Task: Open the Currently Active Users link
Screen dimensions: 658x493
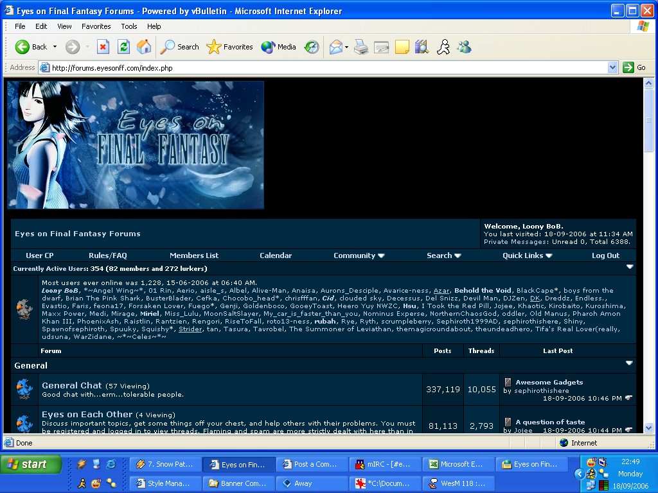Action: [51, 269]
